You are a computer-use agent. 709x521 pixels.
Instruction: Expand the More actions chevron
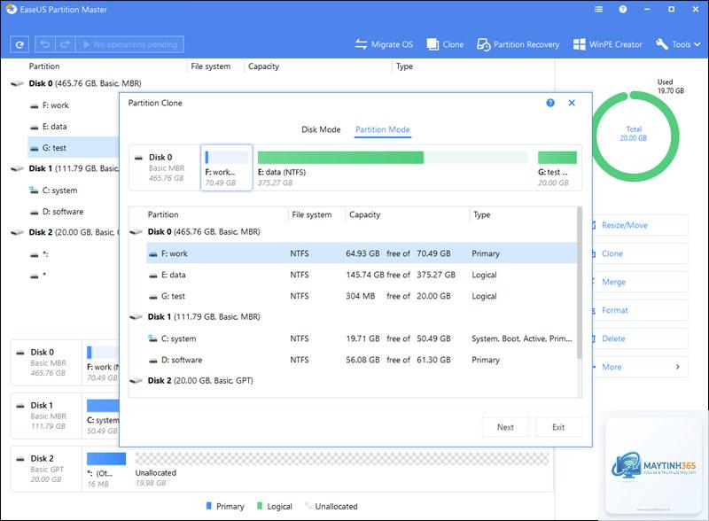point(677,367)
